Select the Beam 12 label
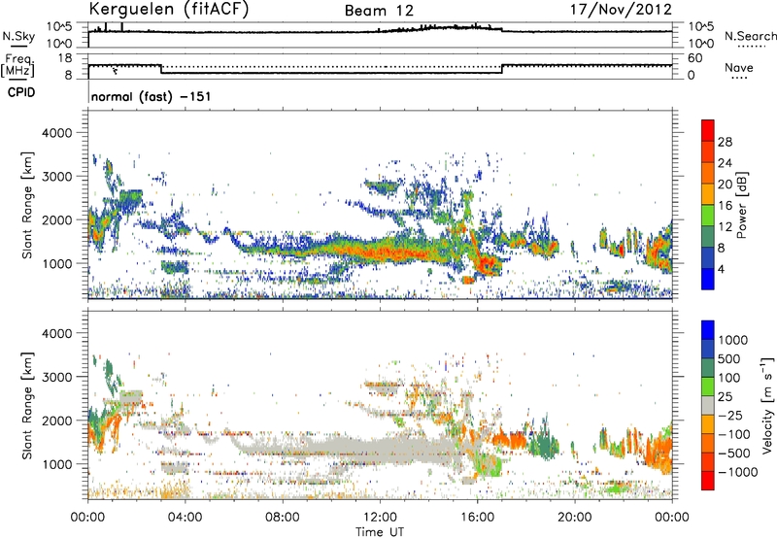The image size is (777, 538). (379, 11)
